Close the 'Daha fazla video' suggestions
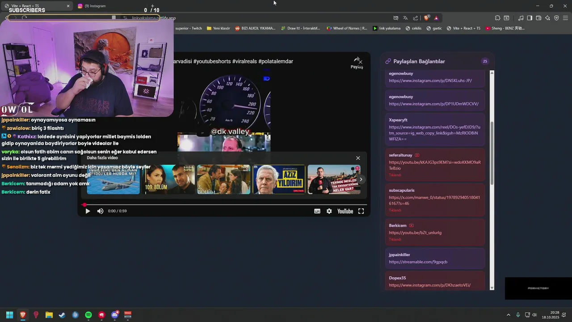The image size is (572, 322). [x=358, y=158]
